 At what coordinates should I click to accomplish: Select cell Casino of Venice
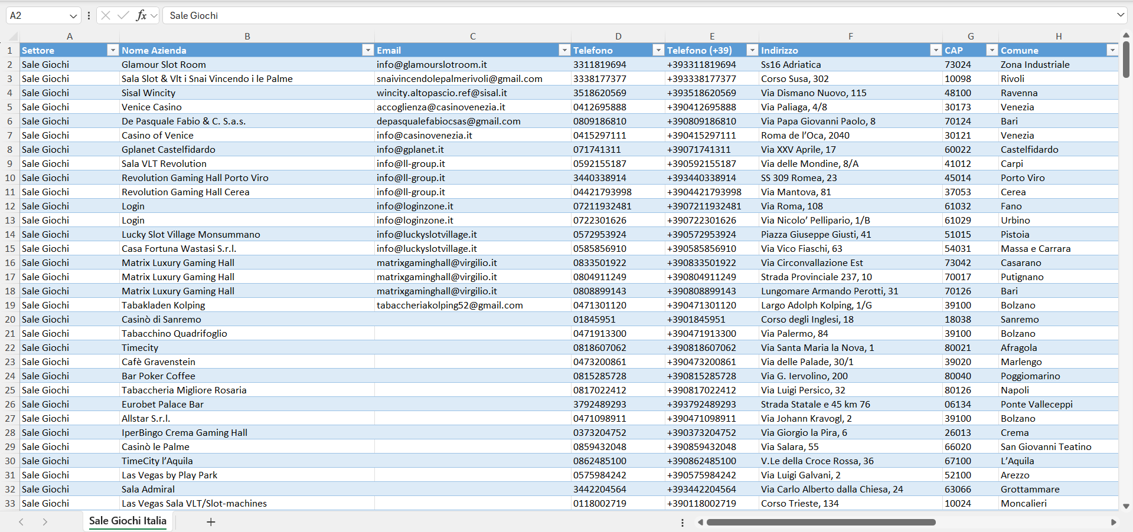(247, 135)
